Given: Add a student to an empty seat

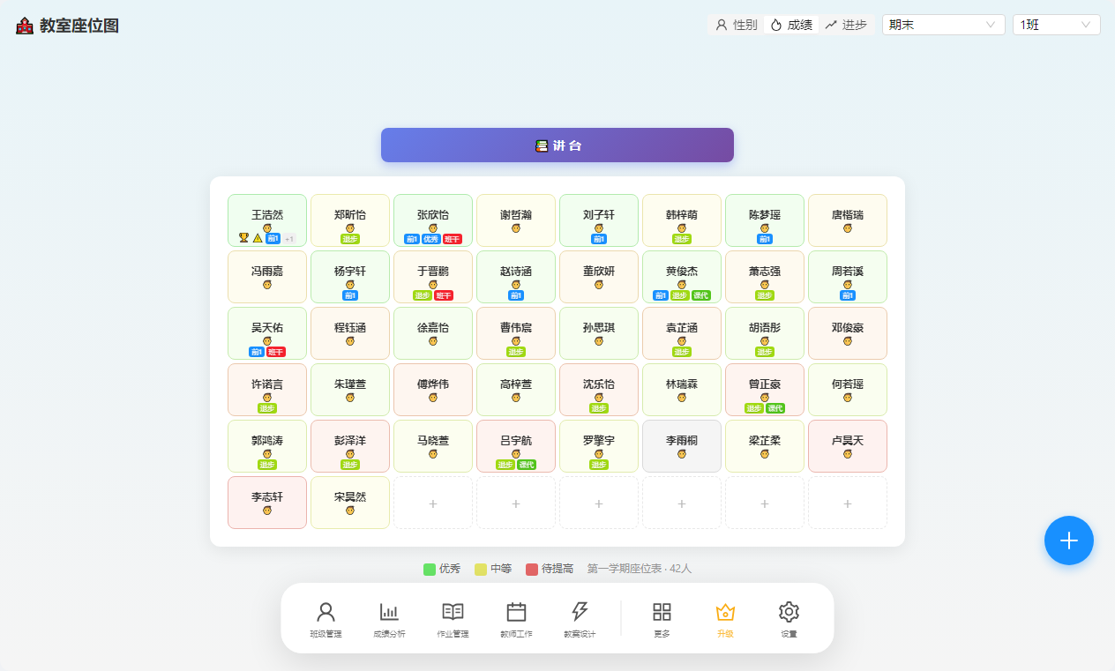Looking at the screenshot, I should (432, 503).
